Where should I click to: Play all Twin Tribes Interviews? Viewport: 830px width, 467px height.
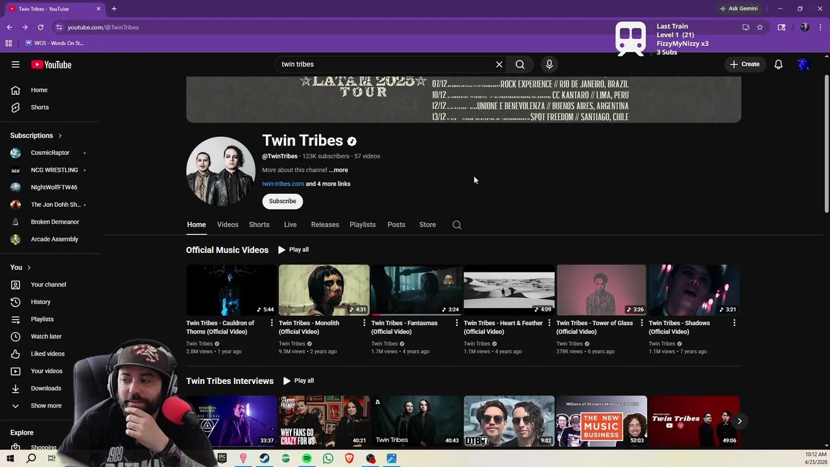click(298, 381)
